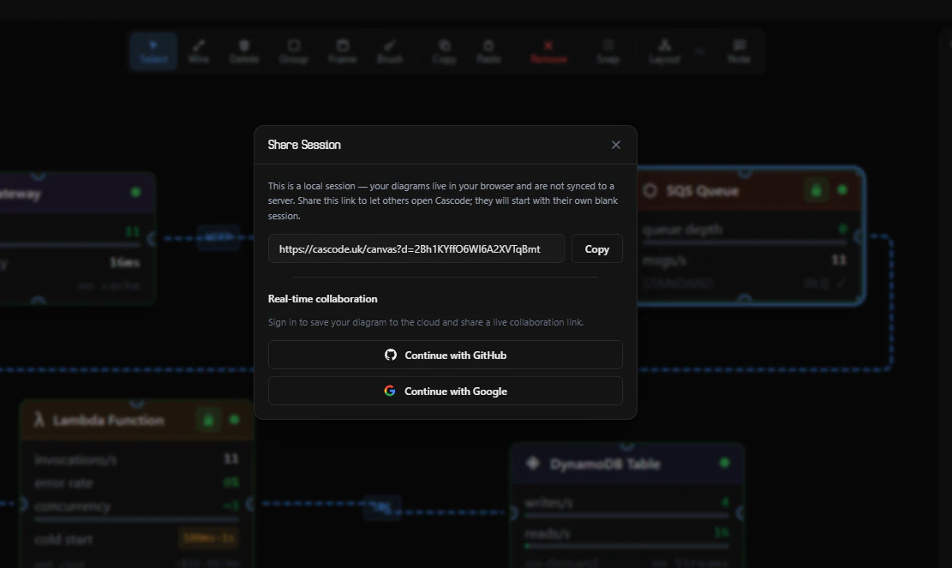Click the share link URL field
The width and height of the screenshot is (952, 568).
(x=416, y=248)
